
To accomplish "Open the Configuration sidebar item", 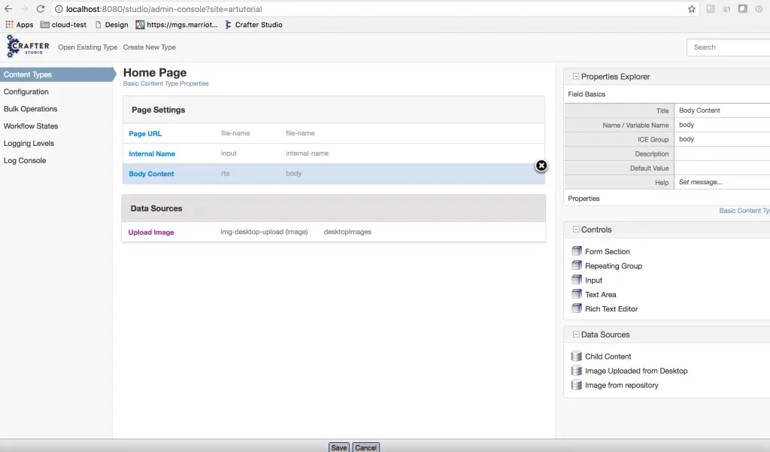I will [26, 92].
